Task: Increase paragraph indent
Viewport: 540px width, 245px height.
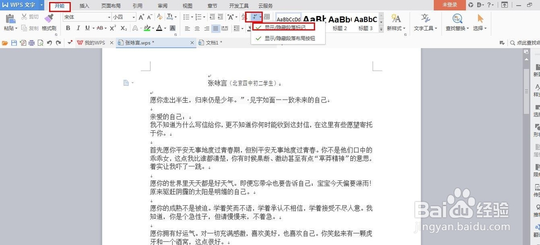Action: (x=220, y=17)
